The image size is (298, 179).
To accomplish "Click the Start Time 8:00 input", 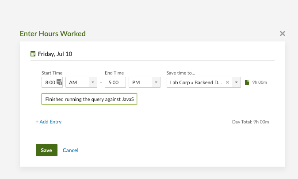I will click(x=49, y=82).
